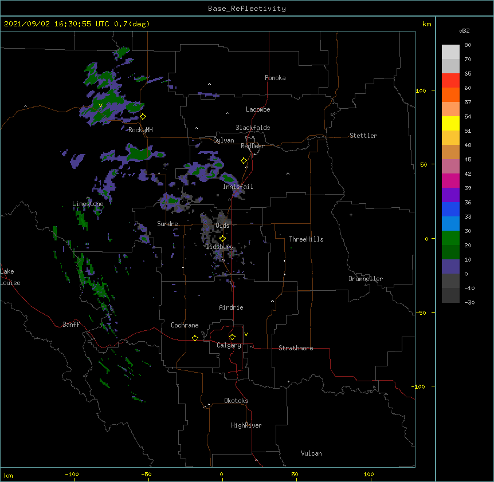Image resolution: width=494 pixels, height=482 pixels.
Task: Click the yellow V marker in northwest rain echoes
Action: (100, 105)
